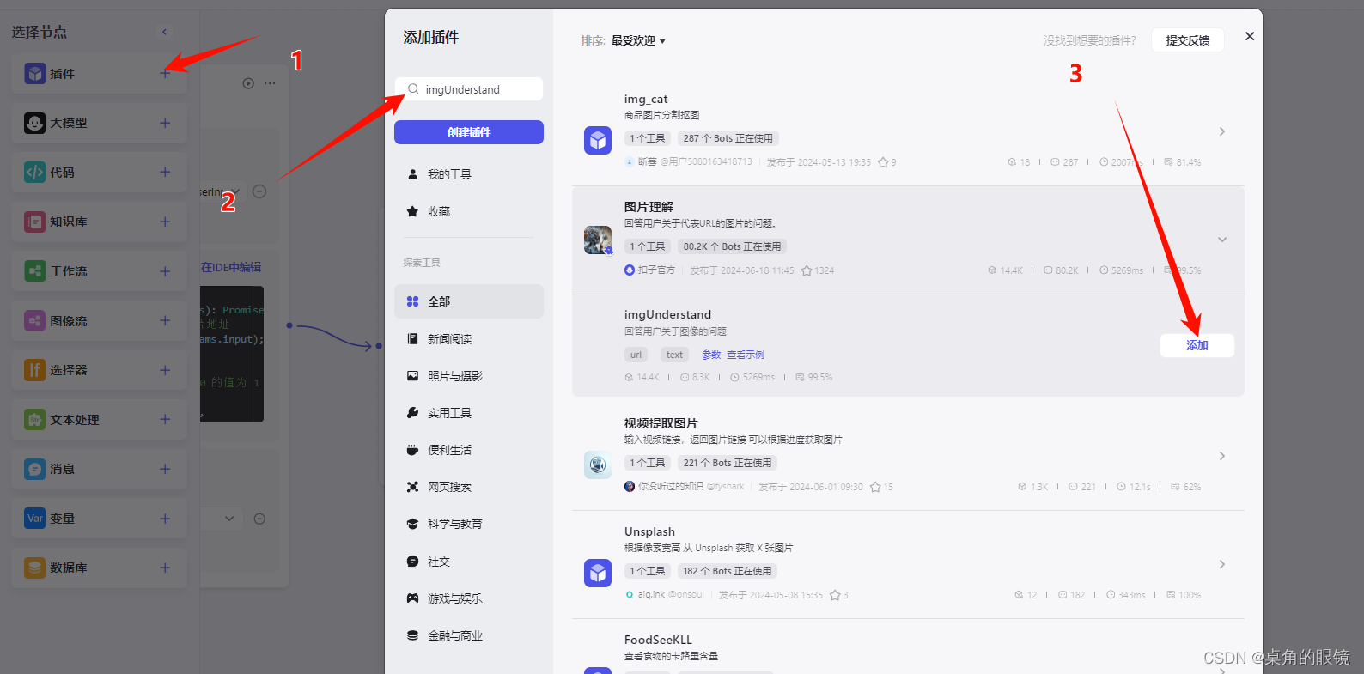Viewport: 1364px width, 674px height.
Task: Select the 科学与教育 category
Action: (x=469, y=524)
